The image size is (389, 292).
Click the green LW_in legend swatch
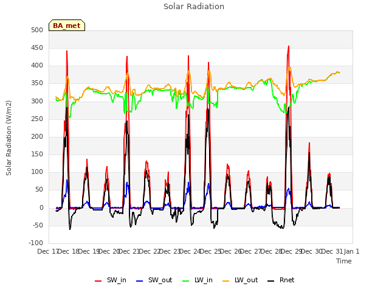(186, 281)
